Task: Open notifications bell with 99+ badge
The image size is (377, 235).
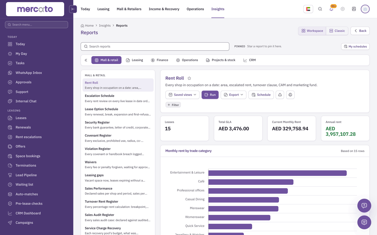Action: tap(331, 9)
